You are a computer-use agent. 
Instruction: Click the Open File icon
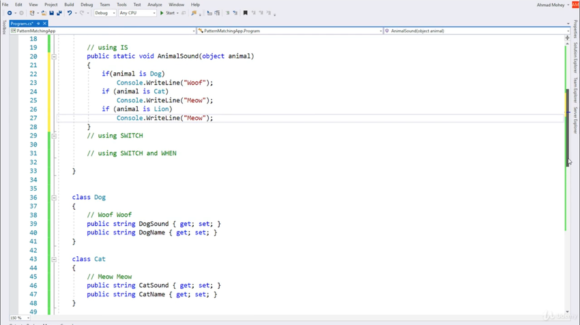tap(44, 13)
